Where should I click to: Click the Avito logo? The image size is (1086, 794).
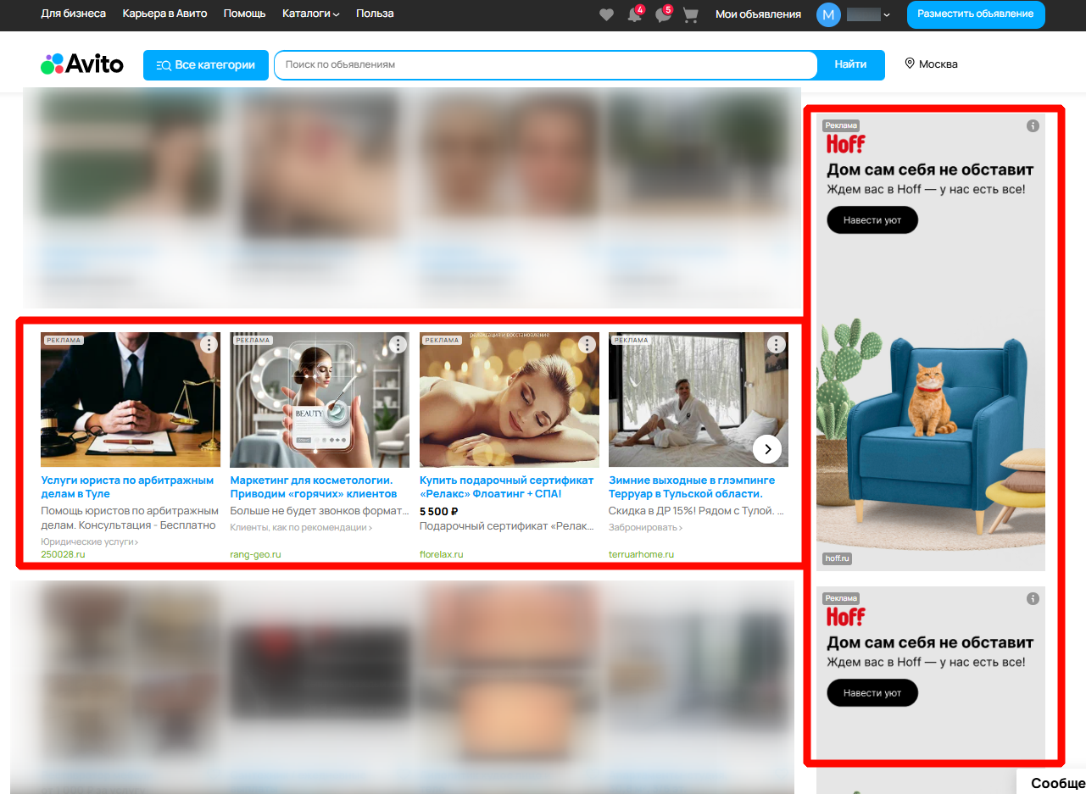(x=82, y=64)
